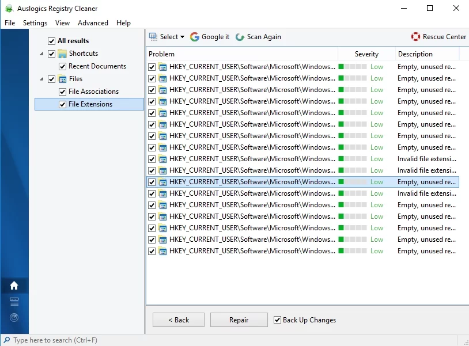Open the Settings menu
This screenshot has height=346, width=469.
click(x=35, y=23)
